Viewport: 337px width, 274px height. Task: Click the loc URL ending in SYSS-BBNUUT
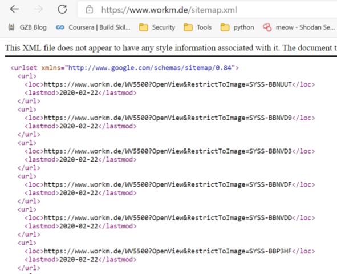click(x=168, y=84)
